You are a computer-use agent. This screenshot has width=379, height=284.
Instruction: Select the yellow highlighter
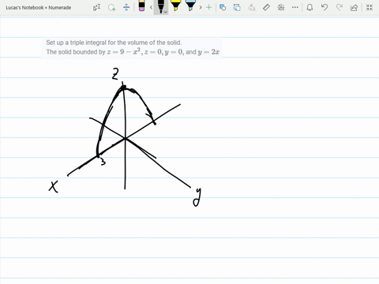pyautogui.click(x=175, y=6)
